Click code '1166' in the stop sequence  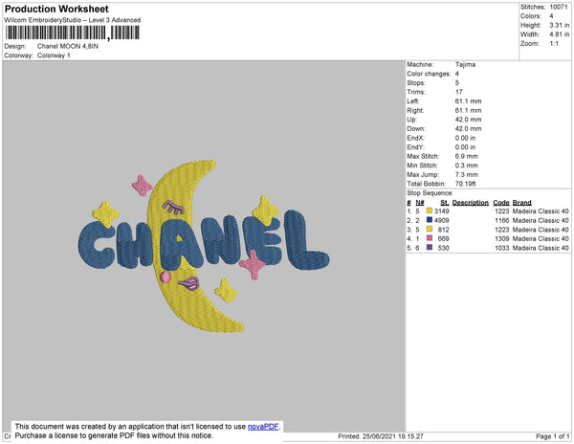pos(502,220)
